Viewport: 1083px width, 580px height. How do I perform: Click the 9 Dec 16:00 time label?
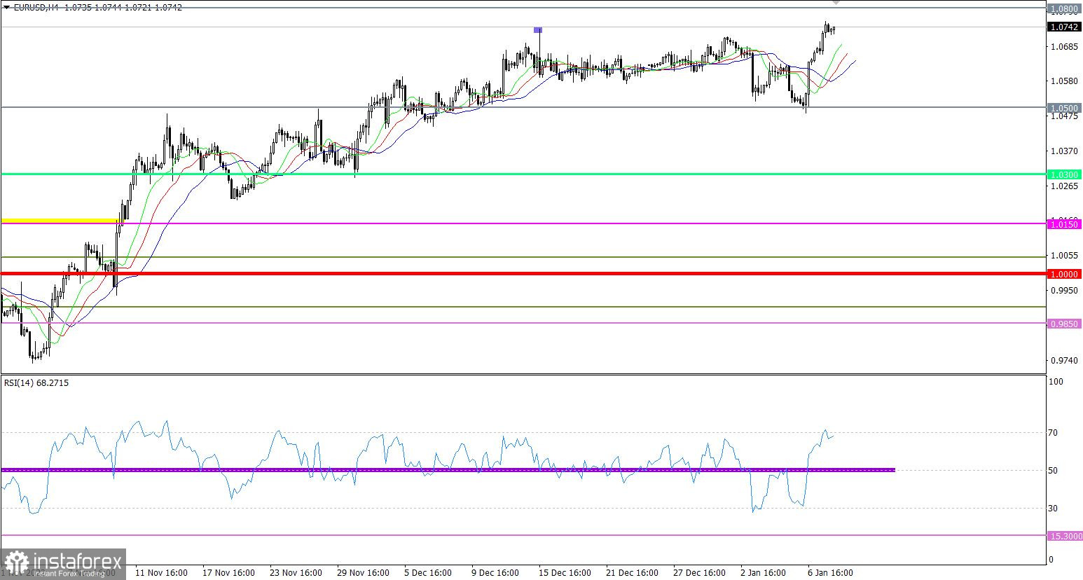495,572
